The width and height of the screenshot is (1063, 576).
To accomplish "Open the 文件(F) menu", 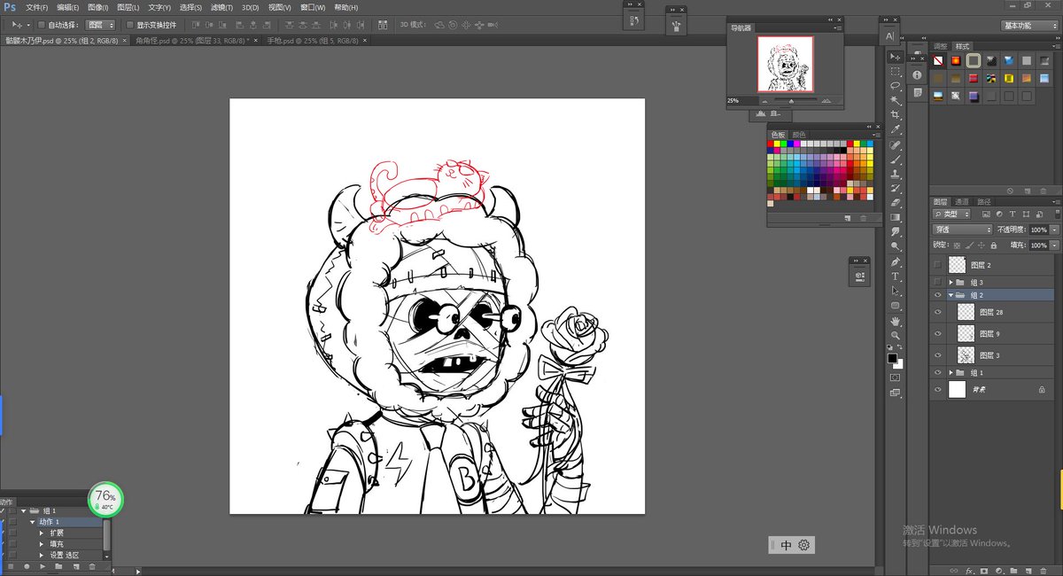I will point(37,7).
